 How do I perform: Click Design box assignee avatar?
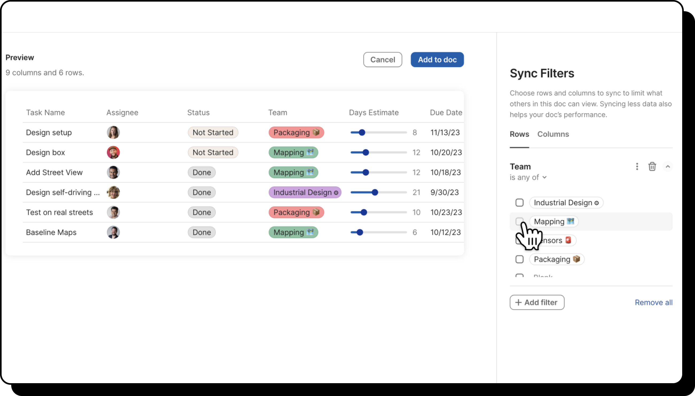point(113,152)
